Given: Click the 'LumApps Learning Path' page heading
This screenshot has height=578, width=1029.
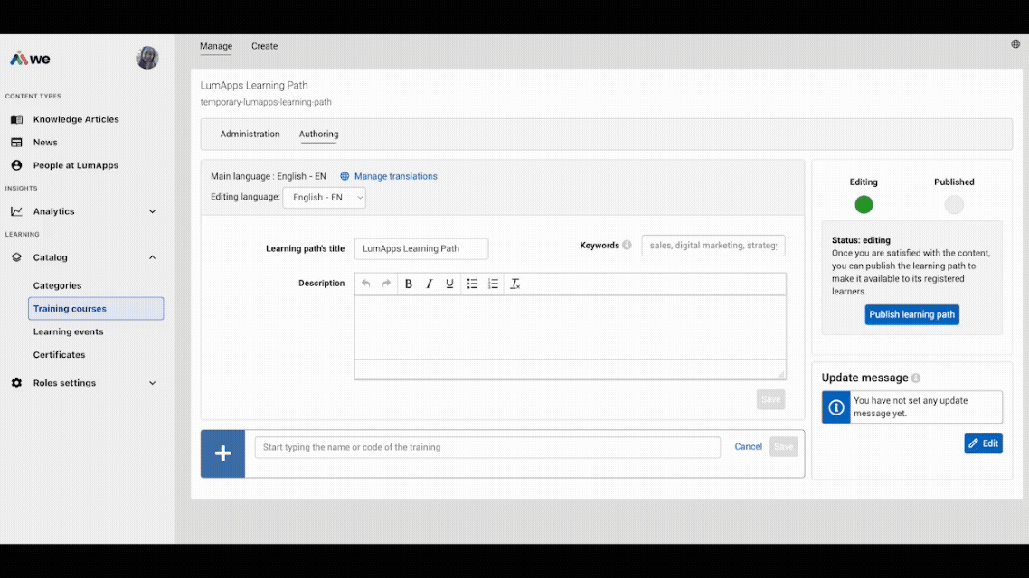Looking at the screenshot, I should 254,85.
